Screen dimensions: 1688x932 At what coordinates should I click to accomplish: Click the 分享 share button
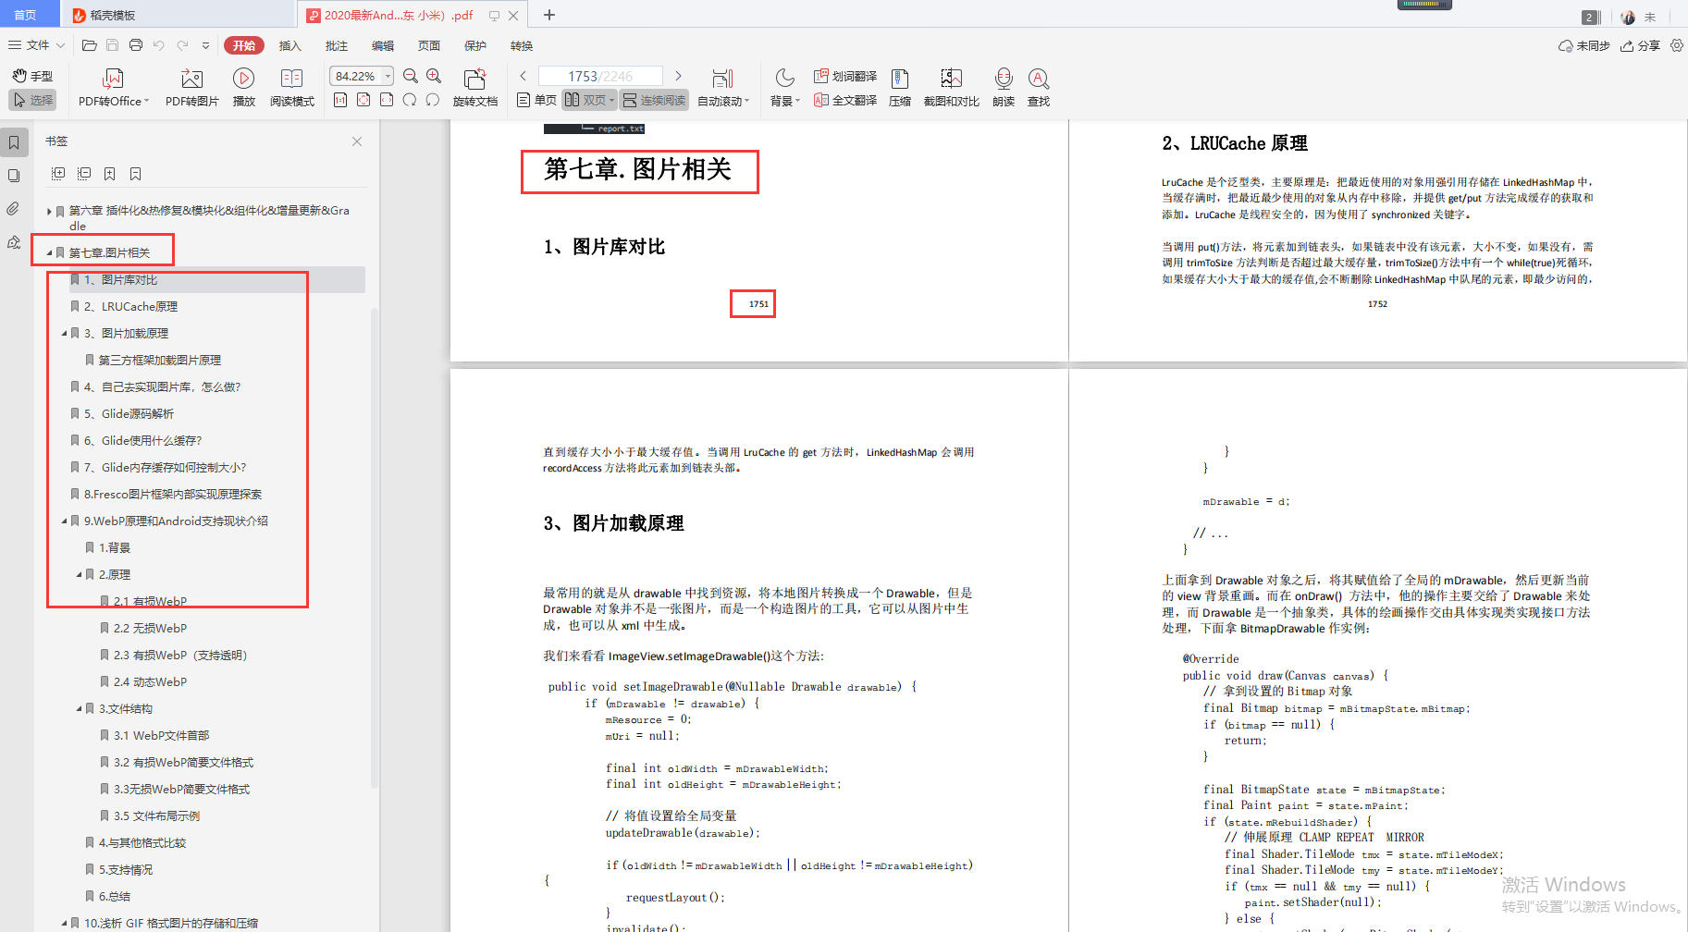click(x=1640, y=45)
